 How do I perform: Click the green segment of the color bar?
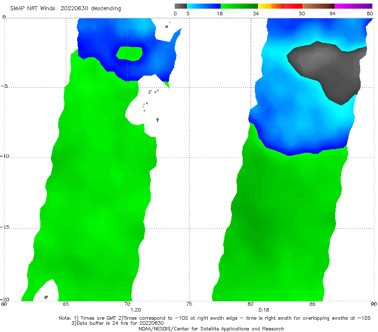[x=239, y=6]
